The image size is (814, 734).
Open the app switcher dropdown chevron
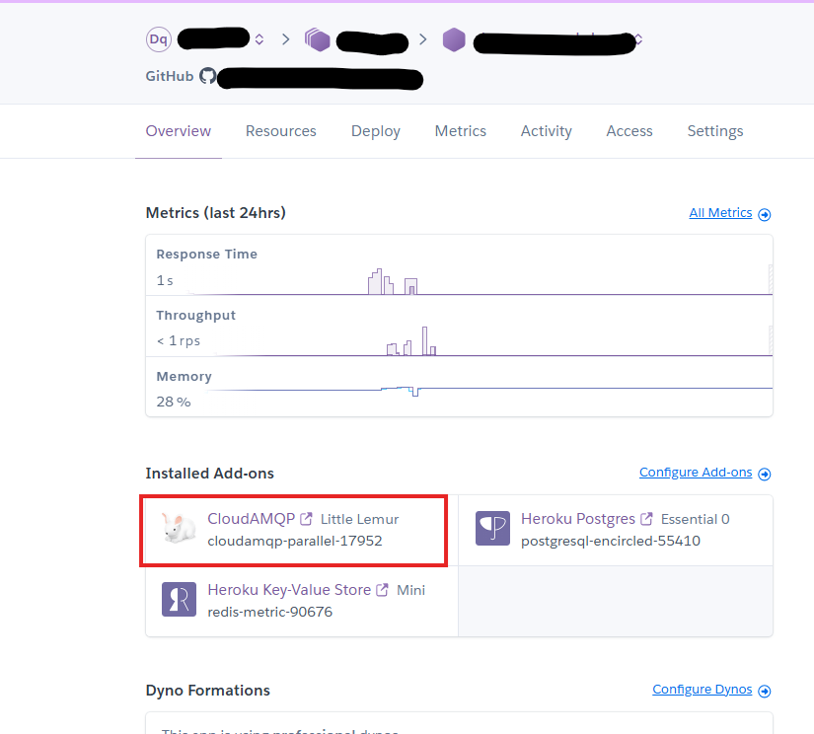pyautogui.click(x=638, y=40)
